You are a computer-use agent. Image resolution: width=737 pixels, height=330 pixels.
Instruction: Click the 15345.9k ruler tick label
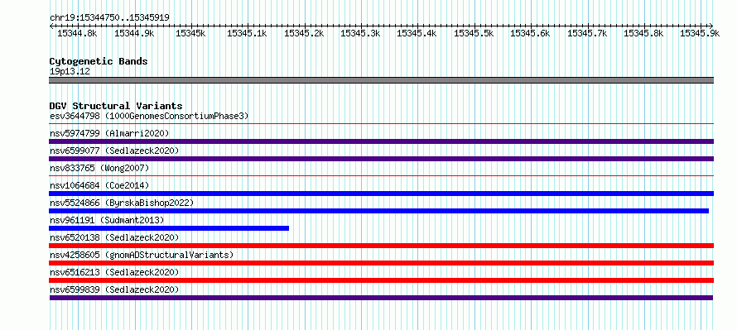(x=700, y=33)
